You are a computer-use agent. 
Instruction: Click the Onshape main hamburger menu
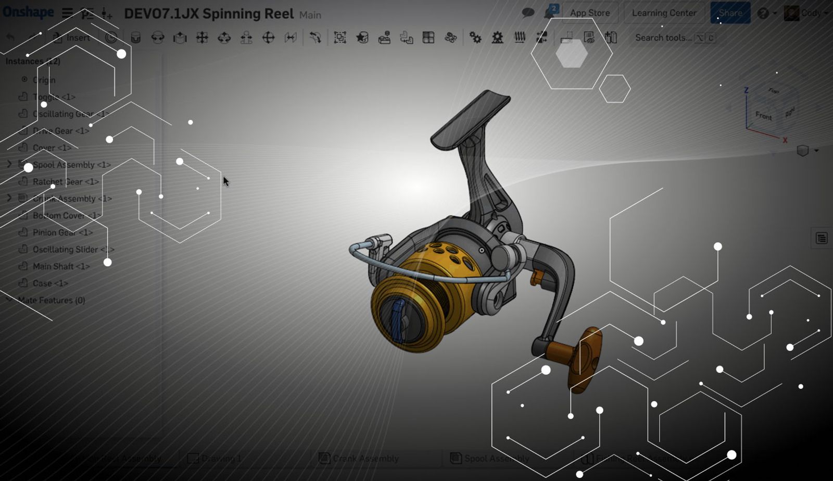click(x=67, y=13)
